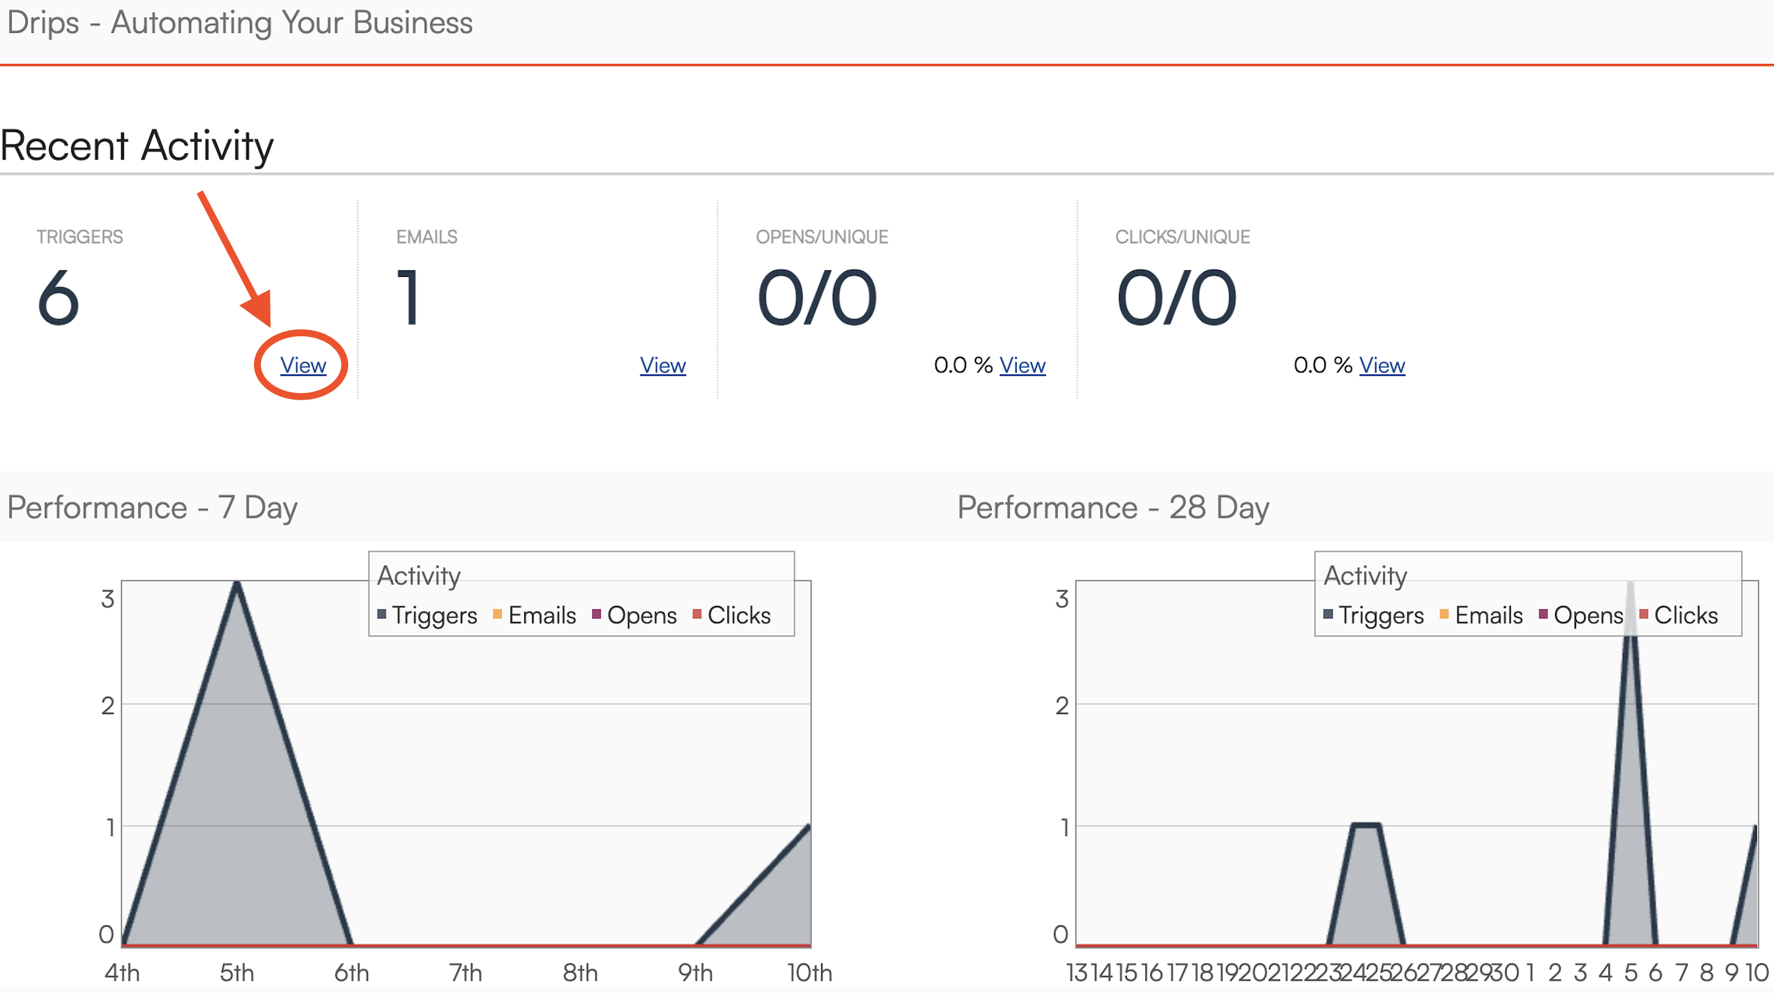Click the Triggers count number 6
Viewport: 1774px width, 993px height.
pos(59,298)
